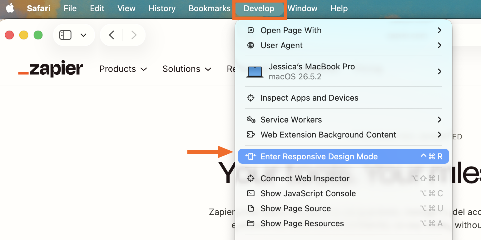481x240 pixels.
Task: Choose Service Workers menu item
Action: [x=344, y=120]
